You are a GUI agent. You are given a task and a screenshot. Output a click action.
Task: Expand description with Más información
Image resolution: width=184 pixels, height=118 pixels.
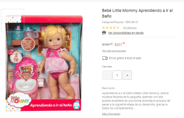pyautogui.click(x=111, y=114)
